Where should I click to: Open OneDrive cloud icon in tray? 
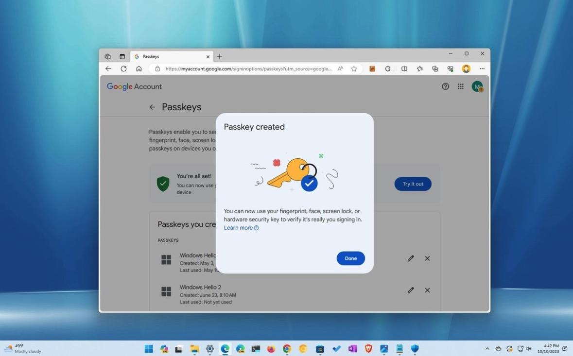click(x=498, y=349)
